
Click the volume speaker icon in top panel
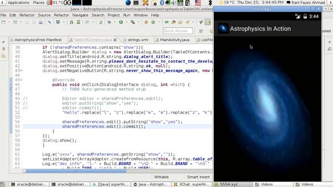[174, 3]
